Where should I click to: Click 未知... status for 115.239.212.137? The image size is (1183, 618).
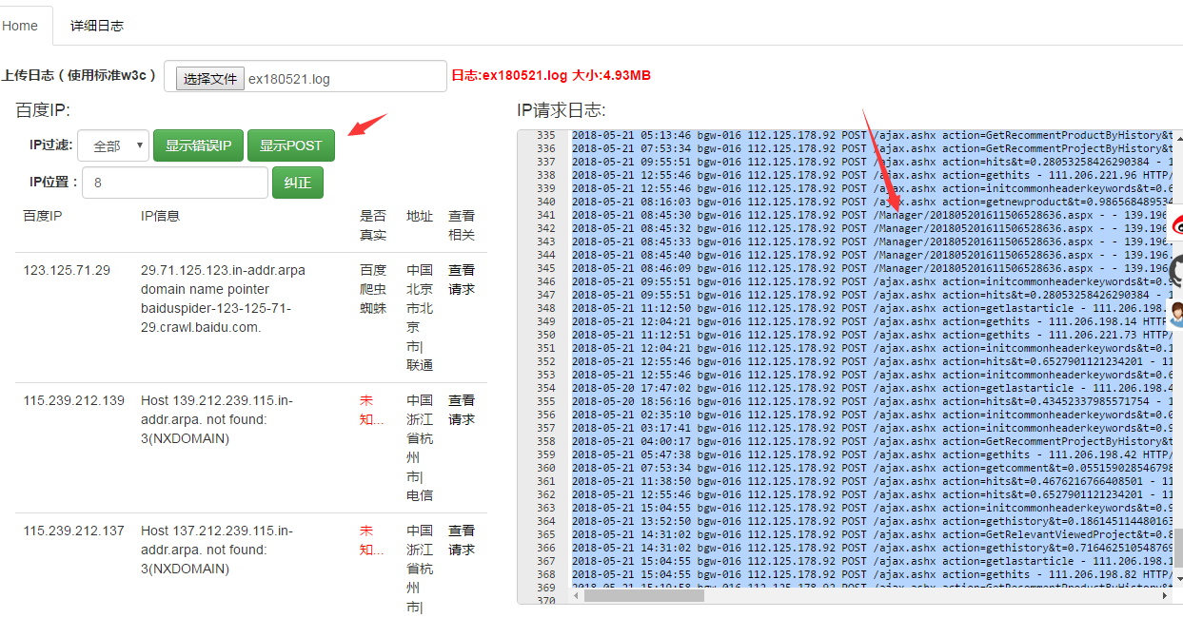tap(372, 540)
